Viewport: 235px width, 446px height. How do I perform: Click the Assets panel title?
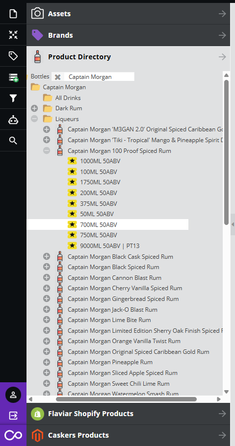click(x=59, y=14)
